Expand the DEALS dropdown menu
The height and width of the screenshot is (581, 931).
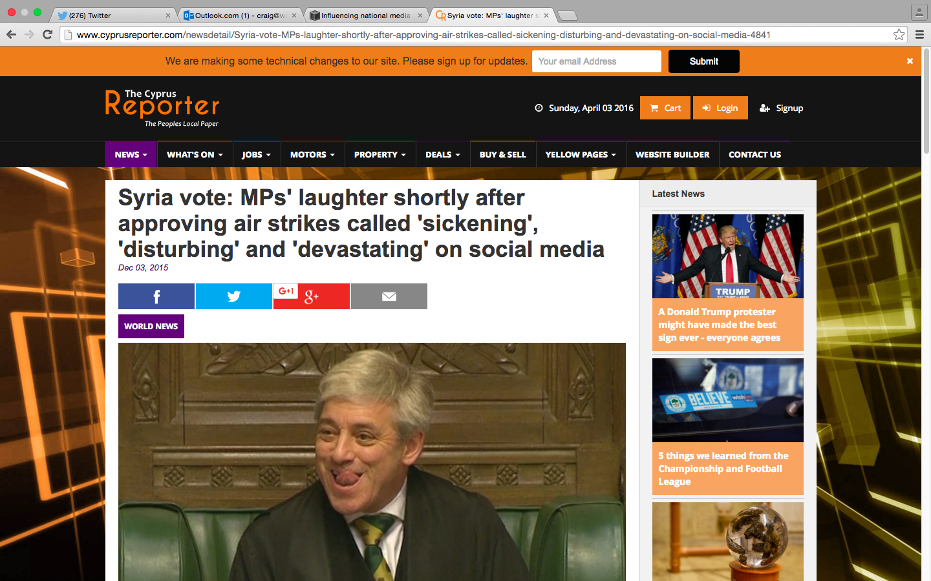[443, 154]
